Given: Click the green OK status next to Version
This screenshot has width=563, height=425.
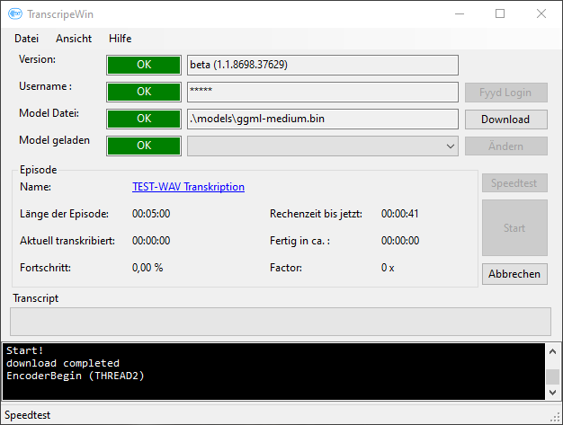Looking at the screenshot, I should click(x=144, y=65).
